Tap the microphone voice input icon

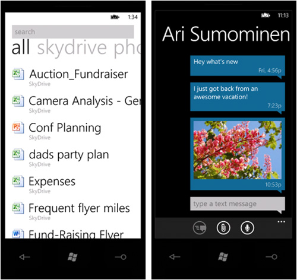[x=247, y=228]
